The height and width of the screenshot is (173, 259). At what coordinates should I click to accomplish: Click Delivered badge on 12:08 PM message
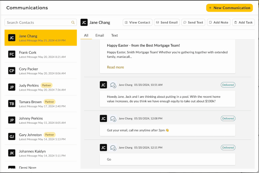pyautogui.click(x=228, y=118)
